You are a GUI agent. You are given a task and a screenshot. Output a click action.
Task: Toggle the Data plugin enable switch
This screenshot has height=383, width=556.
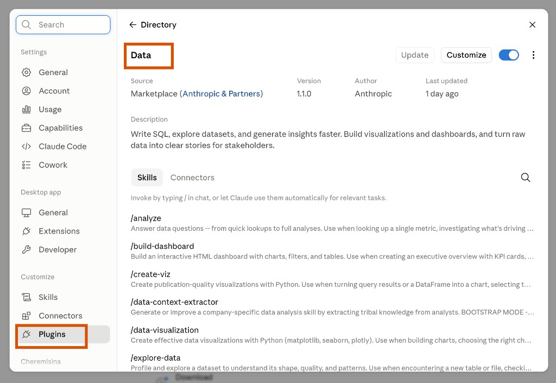[x=508, y=55]
